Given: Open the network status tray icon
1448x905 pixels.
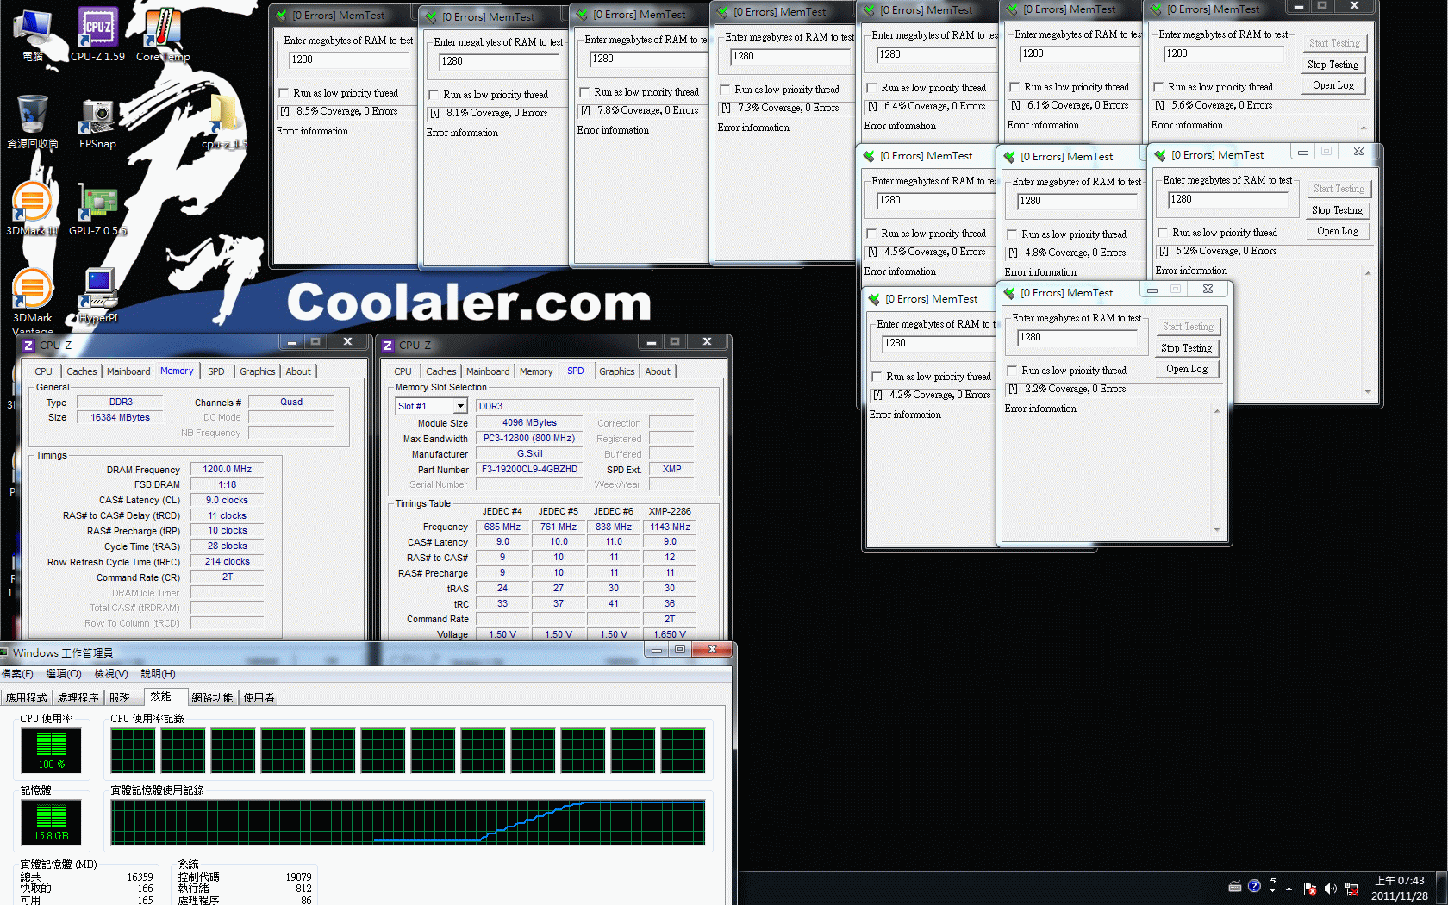Looking at the screenshot, I should [x=1351, y=889].
